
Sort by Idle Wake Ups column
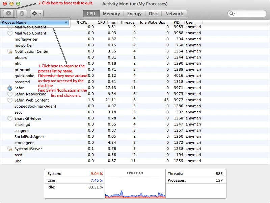pyautogui.click(x=153, y=22)
